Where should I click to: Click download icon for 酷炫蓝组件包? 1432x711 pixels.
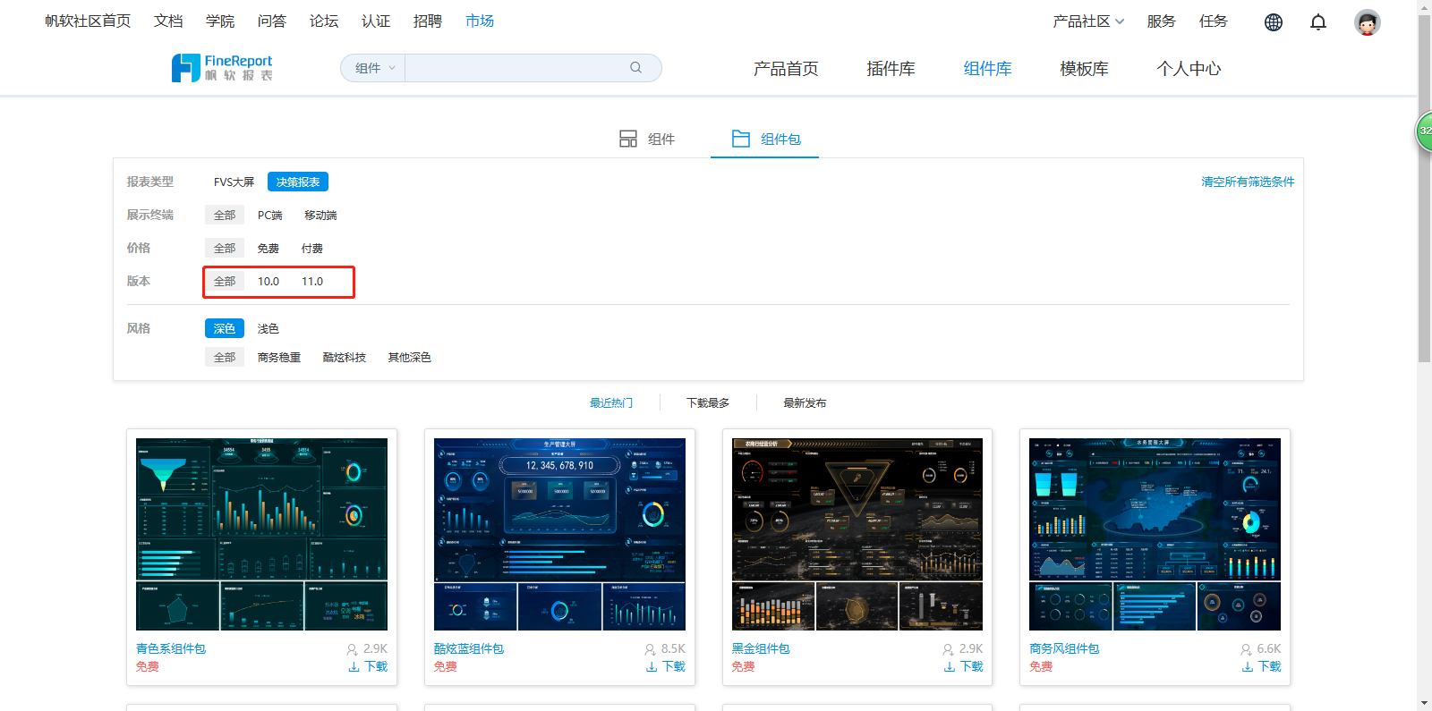point(652,667)
